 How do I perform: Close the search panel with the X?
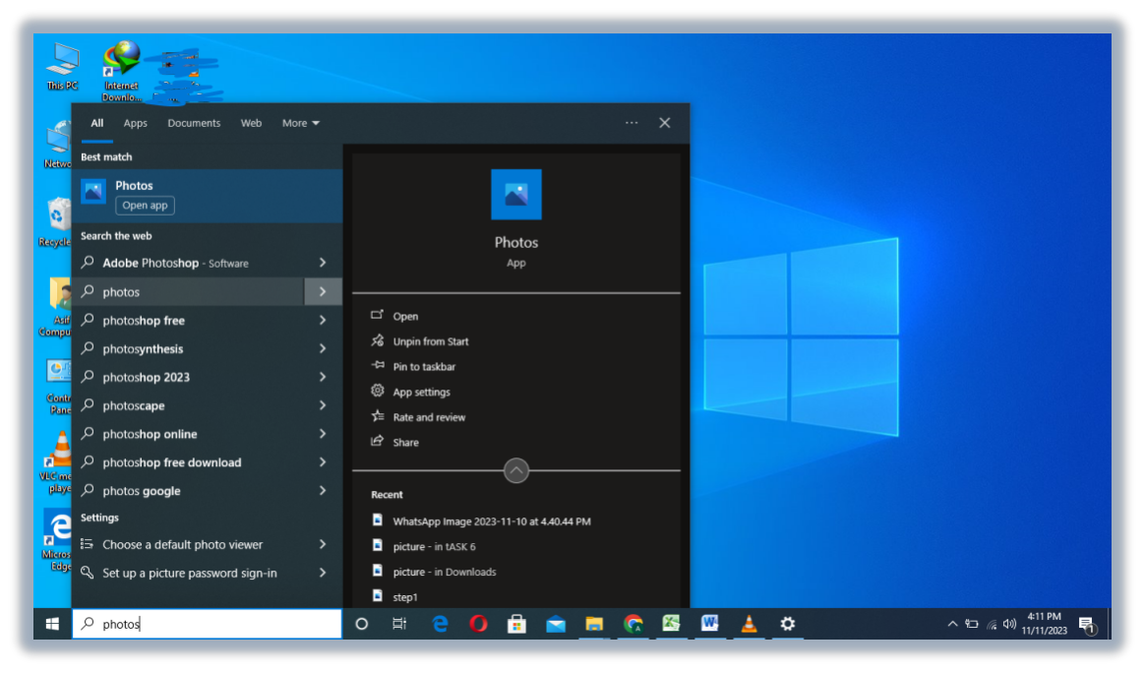(665, 123)
